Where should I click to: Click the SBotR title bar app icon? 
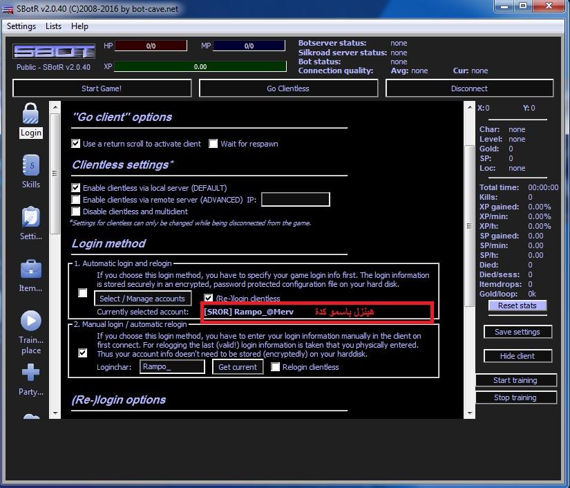pyautogui.click(x=8, y=9)
